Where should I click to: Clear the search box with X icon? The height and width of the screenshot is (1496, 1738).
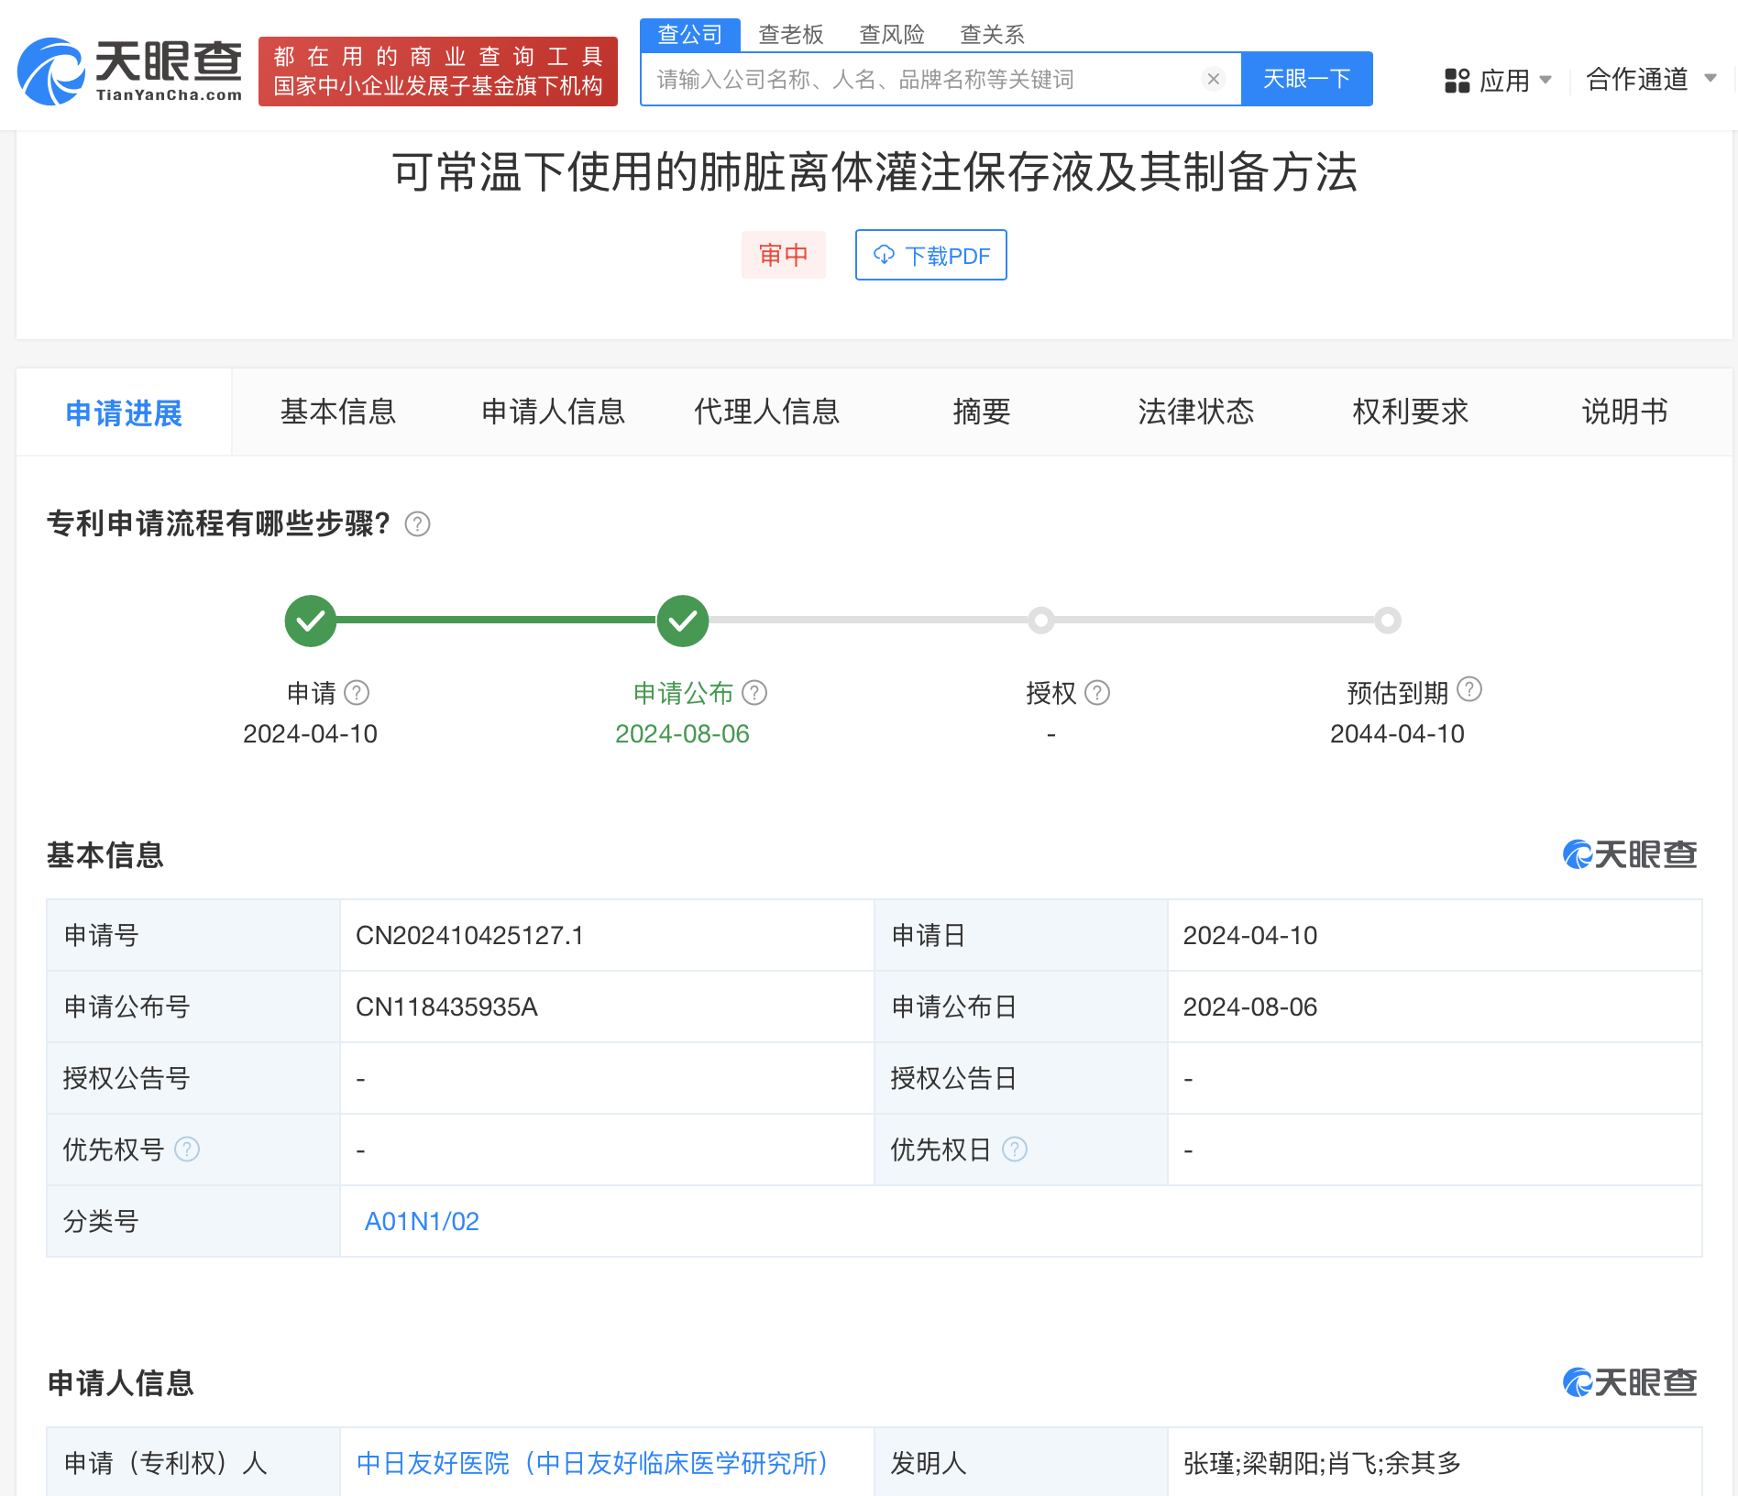1213,80
